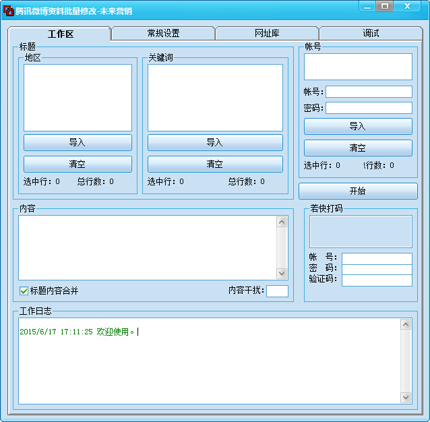Screen dimensions: 430x422
Task: Focus the 帐号 input field in the 帐号 group
Action: tap(369, 92)
